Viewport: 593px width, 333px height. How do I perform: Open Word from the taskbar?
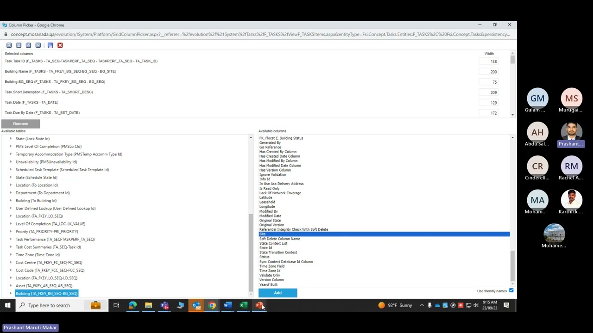click(227, 305)
